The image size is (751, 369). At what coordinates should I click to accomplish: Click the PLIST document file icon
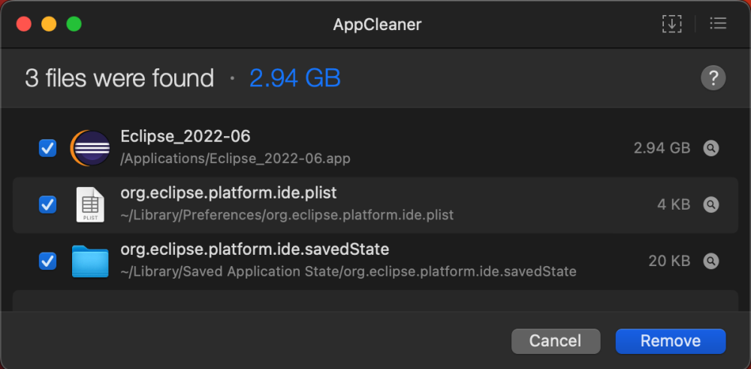point(90,204)
